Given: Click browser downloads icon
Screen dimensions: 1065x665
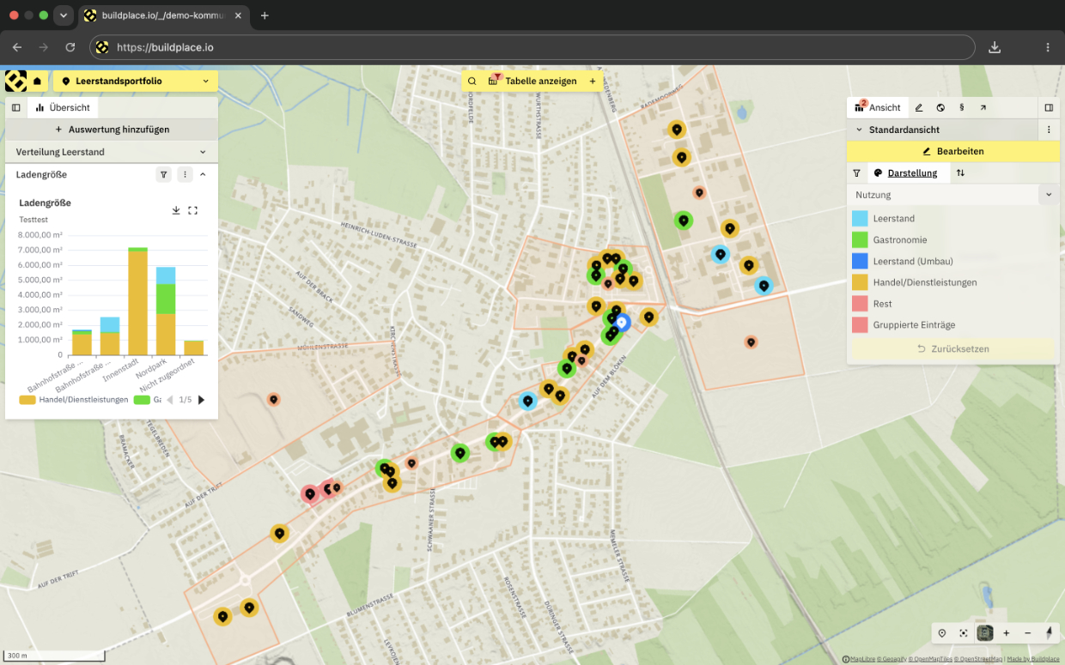Looking at the screenshot, I should [995, 47].
